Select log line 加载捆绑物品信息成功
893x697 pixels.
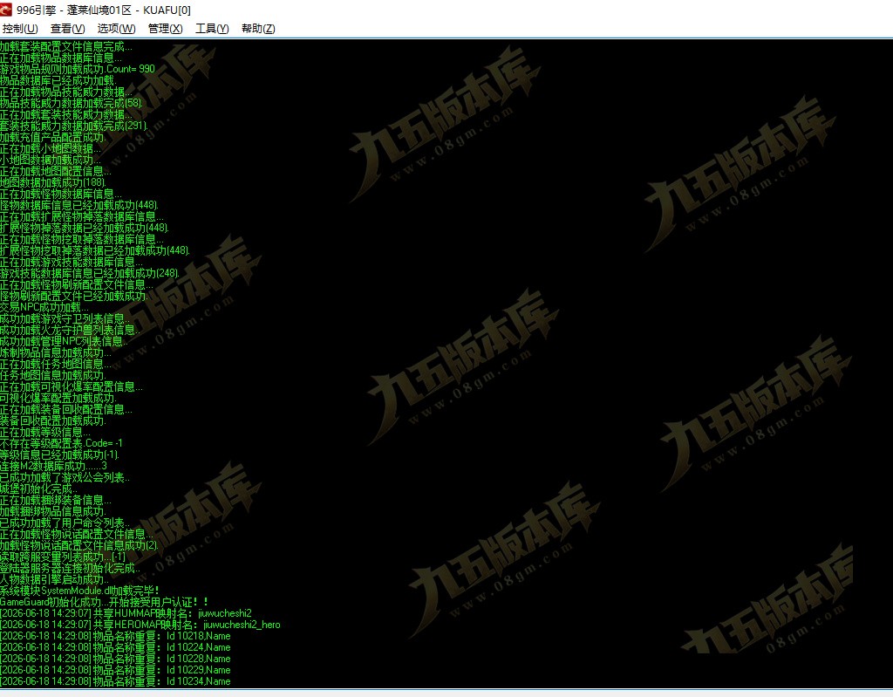click(53, 511)
